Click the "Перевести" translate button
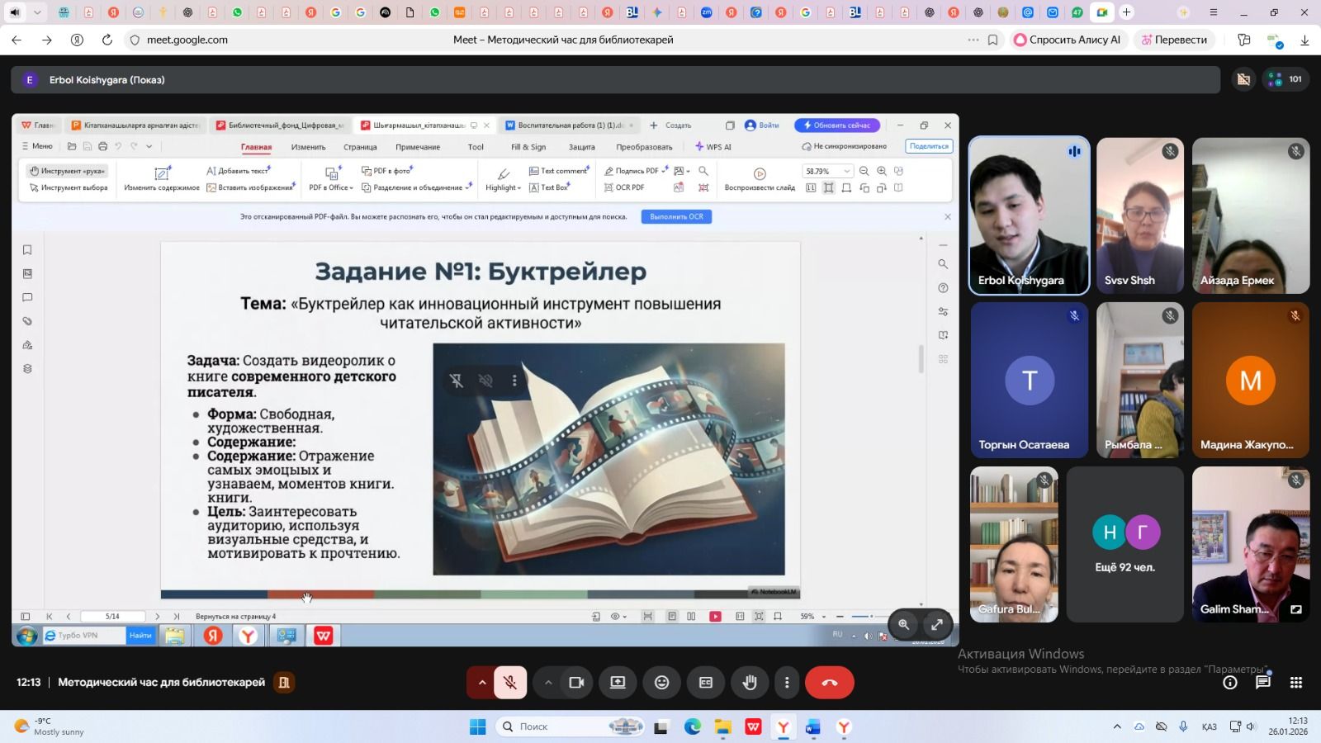 pos(1173,40)
